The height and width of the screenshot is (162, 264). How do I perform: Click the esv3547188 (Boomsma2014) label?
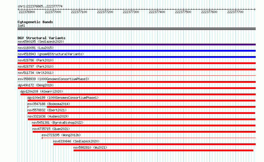[49, 104]
